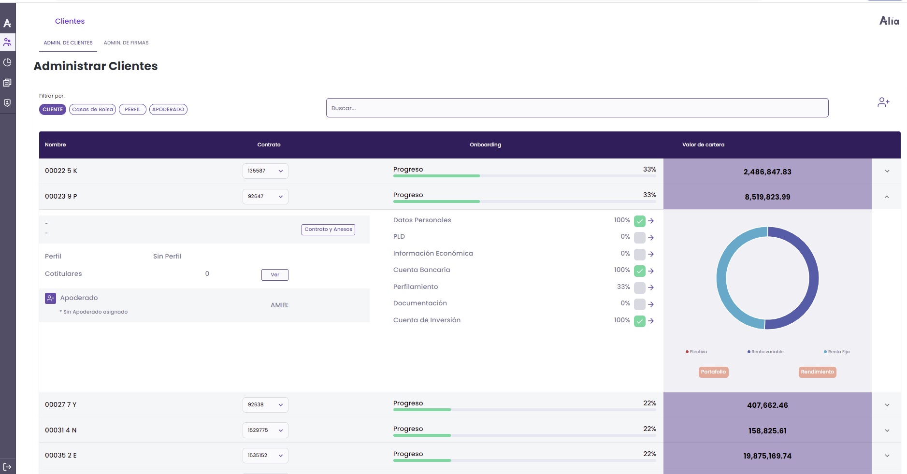Open the Clients section icon in sidebar
The width and height of the screenshot is (907, 474).
[7, 43]
